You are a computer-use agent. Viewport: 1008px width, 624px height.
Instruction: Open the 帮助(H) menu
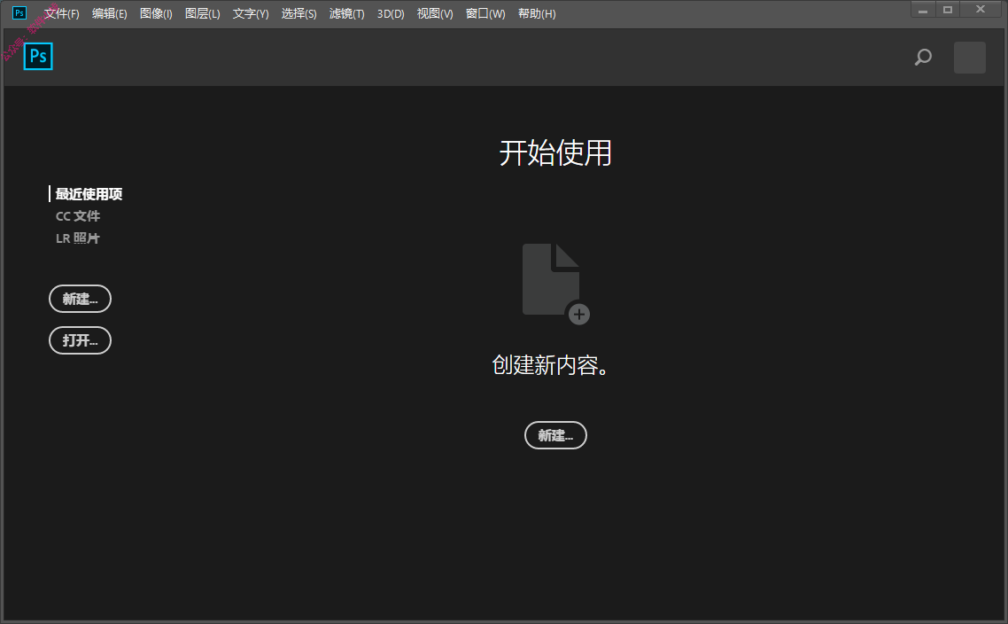tap(537, 13)
